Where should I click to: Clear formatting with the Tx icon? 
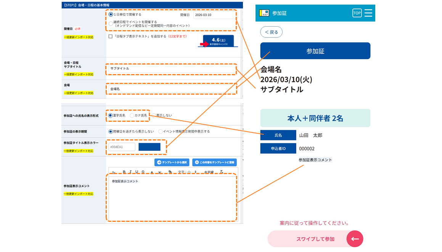(x=222, y=172)
